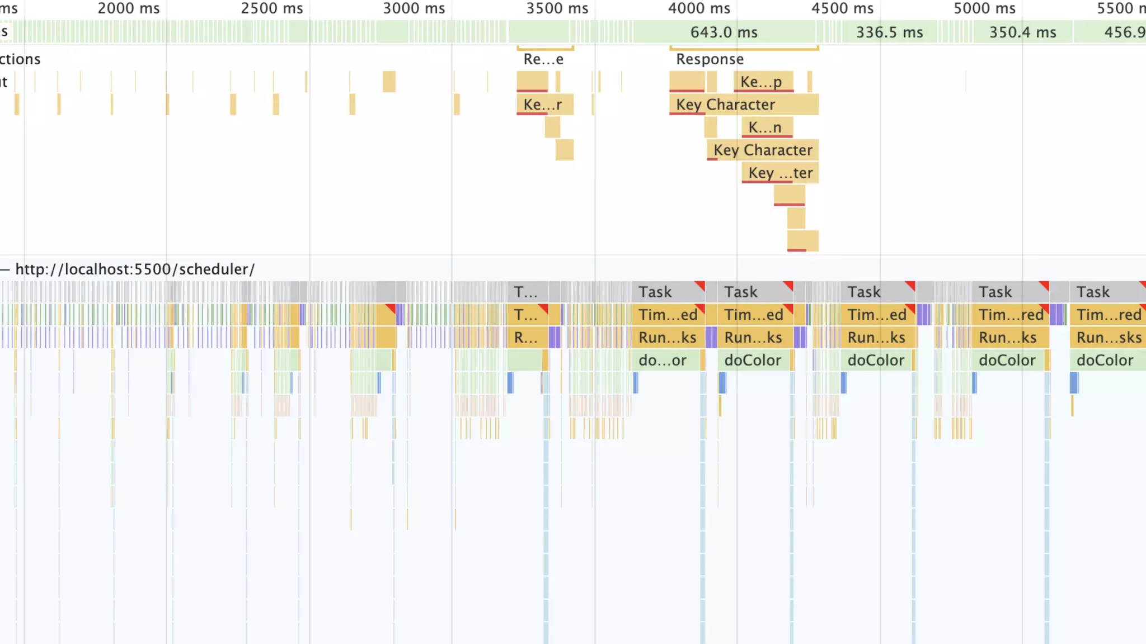Select the 350.4 ms frame bar

click(1022, 32)
